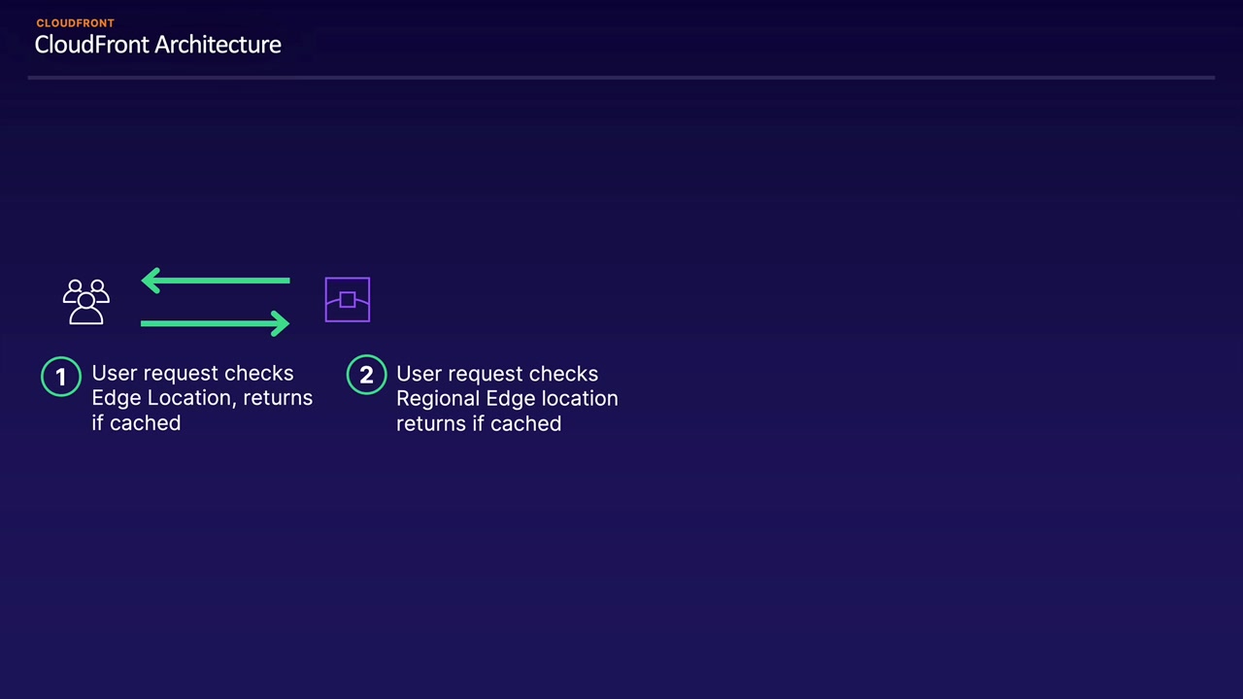Click the users group icon
This screenshot has height=699, width=1243.
(86, 301)
